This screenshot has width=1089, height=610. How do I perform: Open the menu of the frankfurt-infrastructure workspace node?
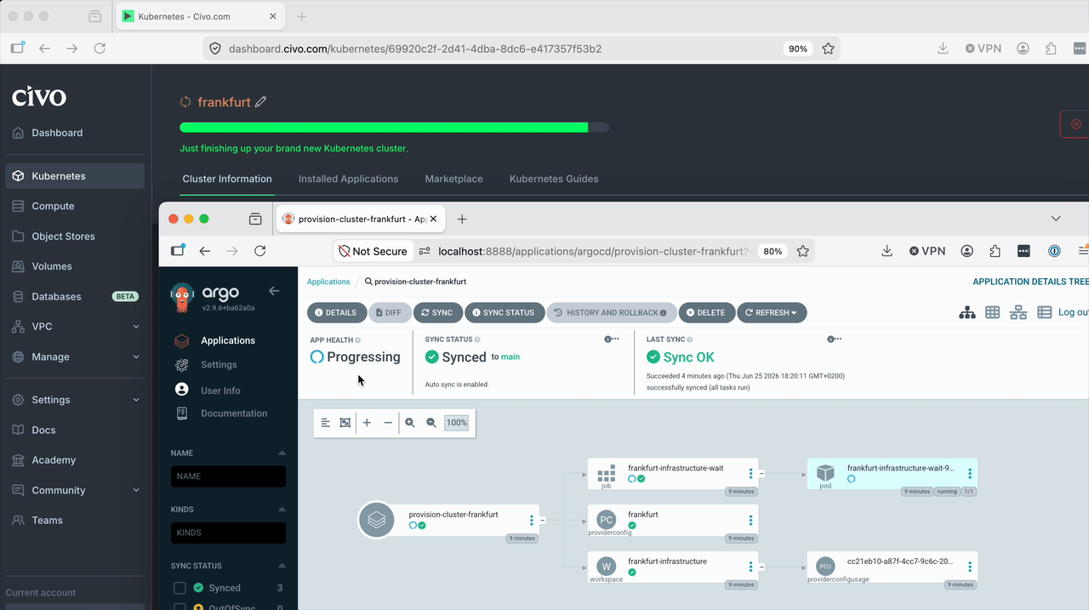[750, 567]
